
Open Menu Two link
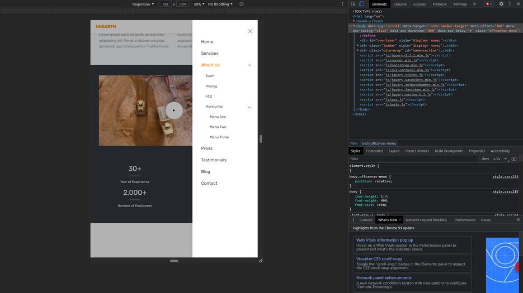pos(218,127)
